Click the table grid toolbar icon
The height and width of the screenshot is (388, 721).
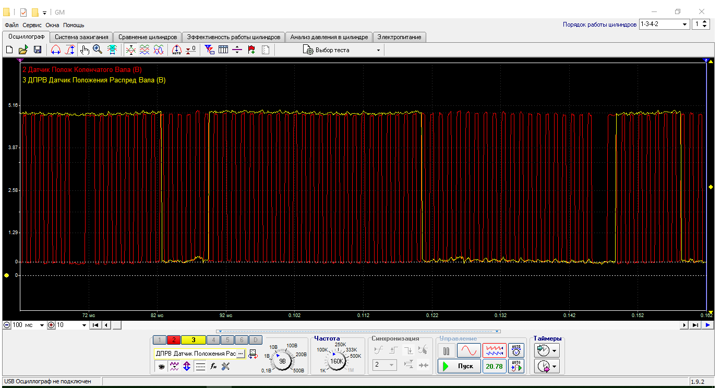click(x=223, y=50)
